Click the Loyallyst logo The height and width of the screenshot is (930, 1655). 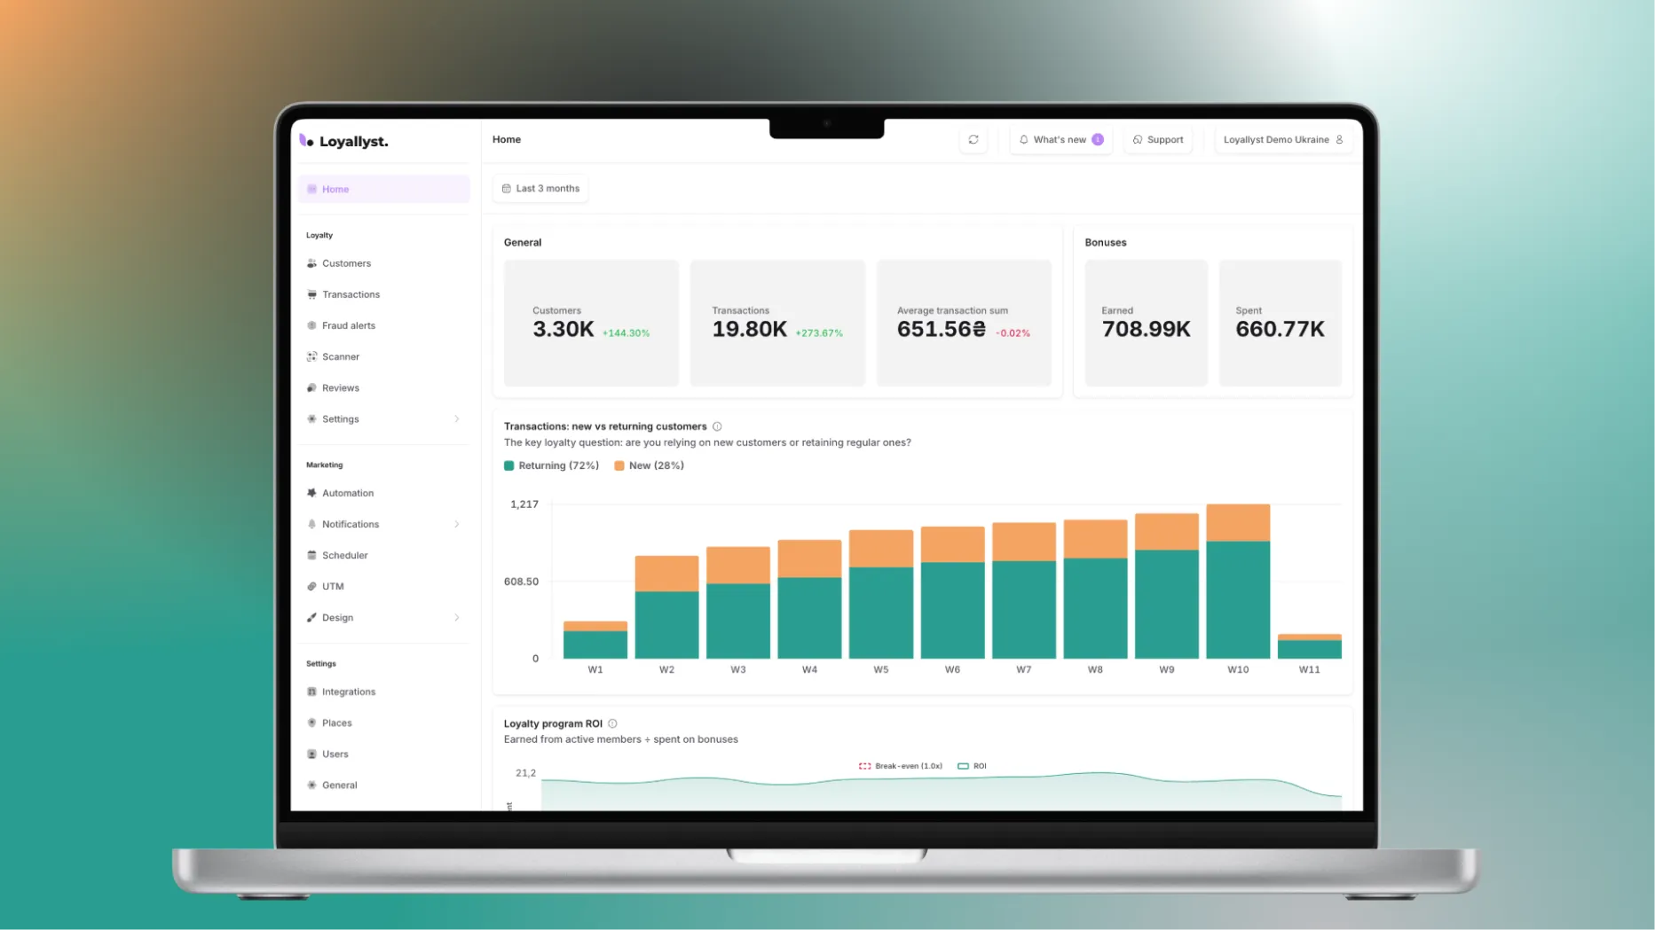tap(344, 141)
